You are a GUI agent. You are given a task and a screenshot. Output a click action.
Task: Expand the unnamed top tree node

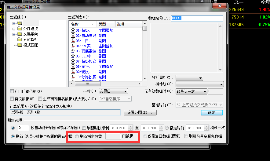[x=14, y=23]
